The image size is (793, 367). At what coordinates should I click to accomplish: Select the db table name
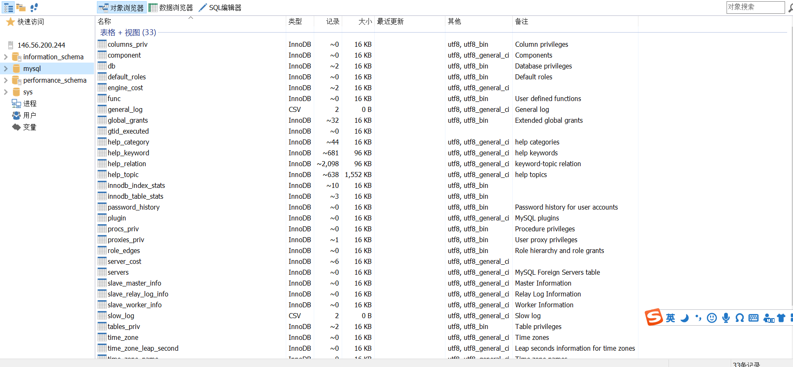(112, 66)
